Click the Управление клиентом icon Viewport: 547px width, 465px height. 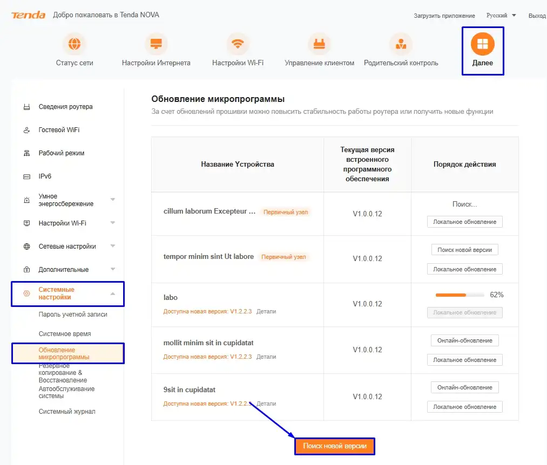click(x=319, y=43)
